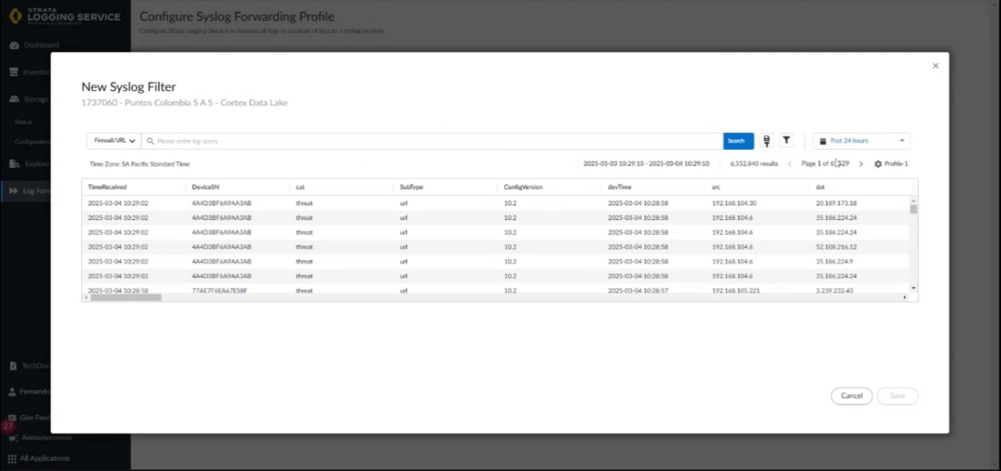Click the Cancel button
Viewport: 1001px width, 471px height.
pyautogui.click(x=851, y=396)
